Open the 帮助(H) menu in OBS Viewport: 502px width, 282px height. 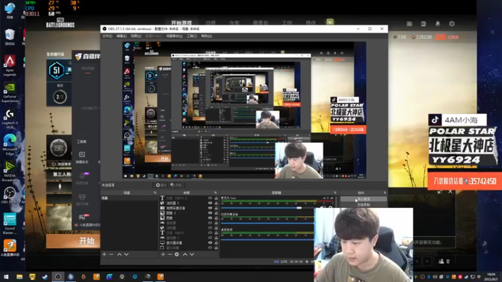[206, 36]
